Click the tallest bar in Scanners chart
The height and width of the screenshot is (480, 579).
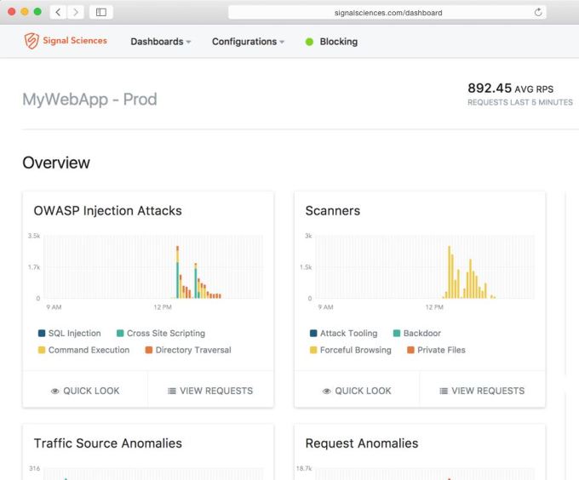pyautogui.click(x=450, y=272)
